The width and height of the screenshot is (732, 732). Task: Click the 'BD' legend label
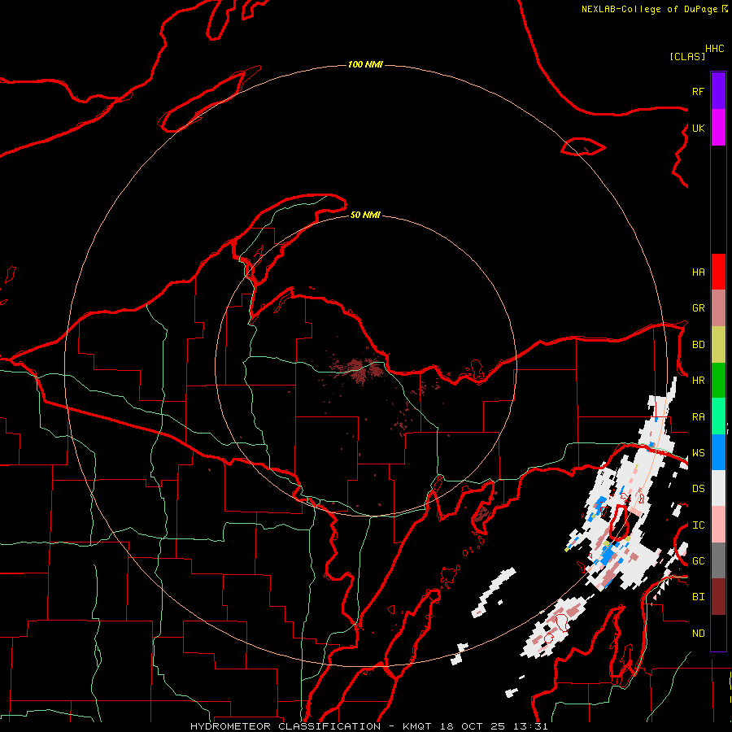[x=698, y=345]
